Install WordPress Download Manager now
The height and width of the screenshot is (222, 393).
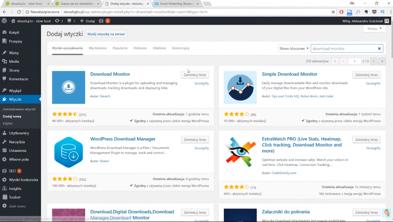tap(195, 140)
